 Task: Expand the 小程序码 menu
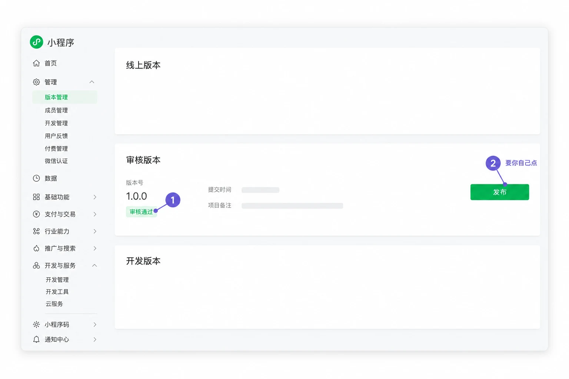pos(95,325)
